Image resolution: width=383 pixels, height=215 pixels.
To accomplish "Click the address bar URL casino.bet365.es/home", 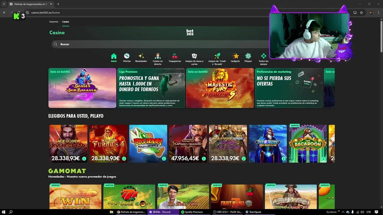I will pyautogui.click(x=45, y=13).
